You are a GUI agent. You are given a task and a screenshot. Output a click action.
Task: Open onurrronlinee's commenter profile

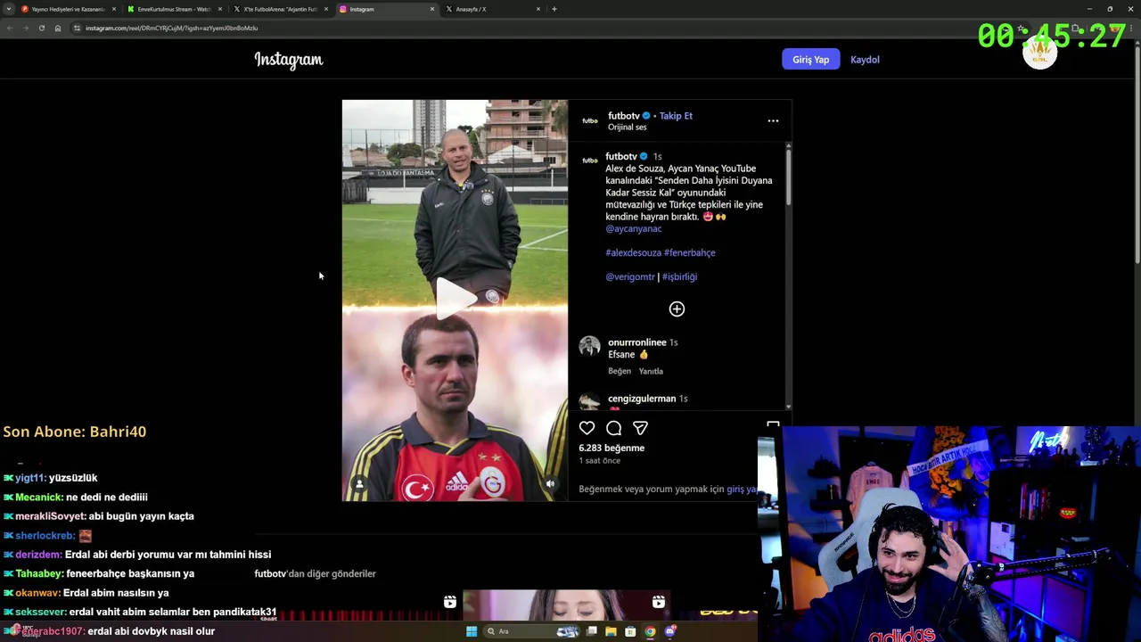coord(636,342)
